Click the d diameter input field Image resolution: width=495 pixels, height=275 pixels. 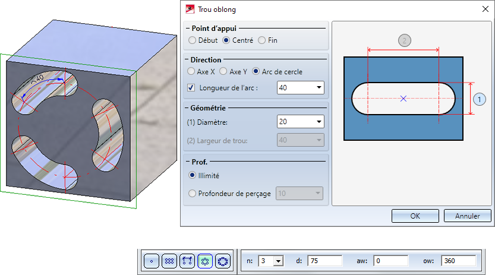click(x=324, y=261)
